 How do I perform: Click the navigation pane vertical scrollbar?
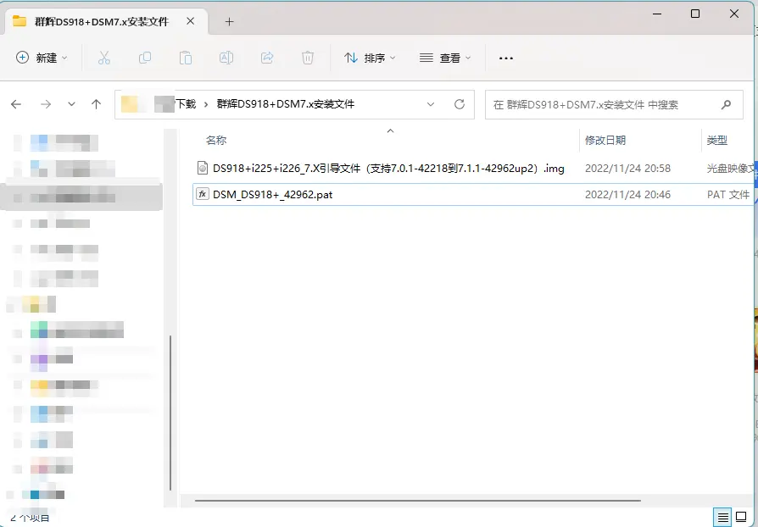pyautogui.click(x=170, y=413)
